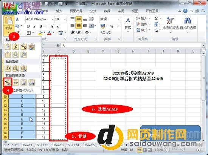Screen dimensions: 208x155
Task: Open the 插入 ribbon tab
Action: (59, 11)
